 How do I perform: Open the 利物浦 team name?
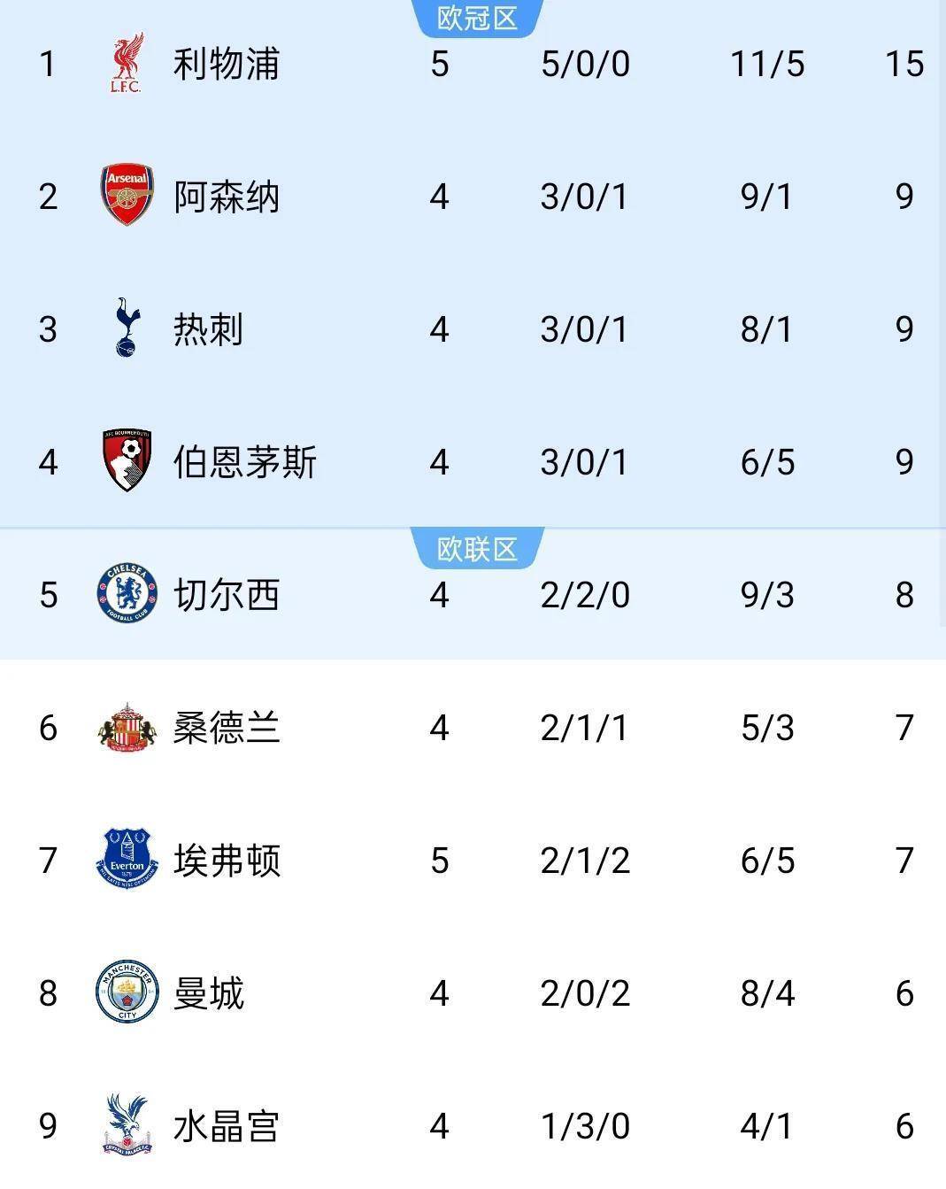coord(227,65)
